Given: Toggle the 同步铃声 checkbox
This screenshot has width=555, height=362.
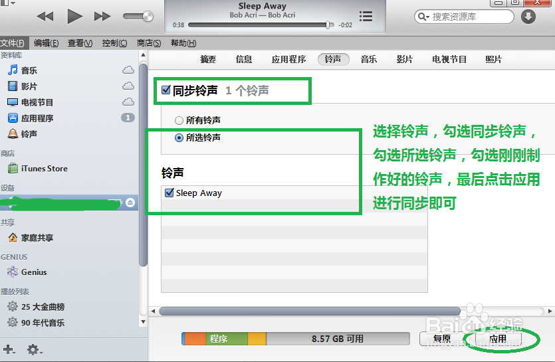Looking at the screenshot, I should click(166, 90).
